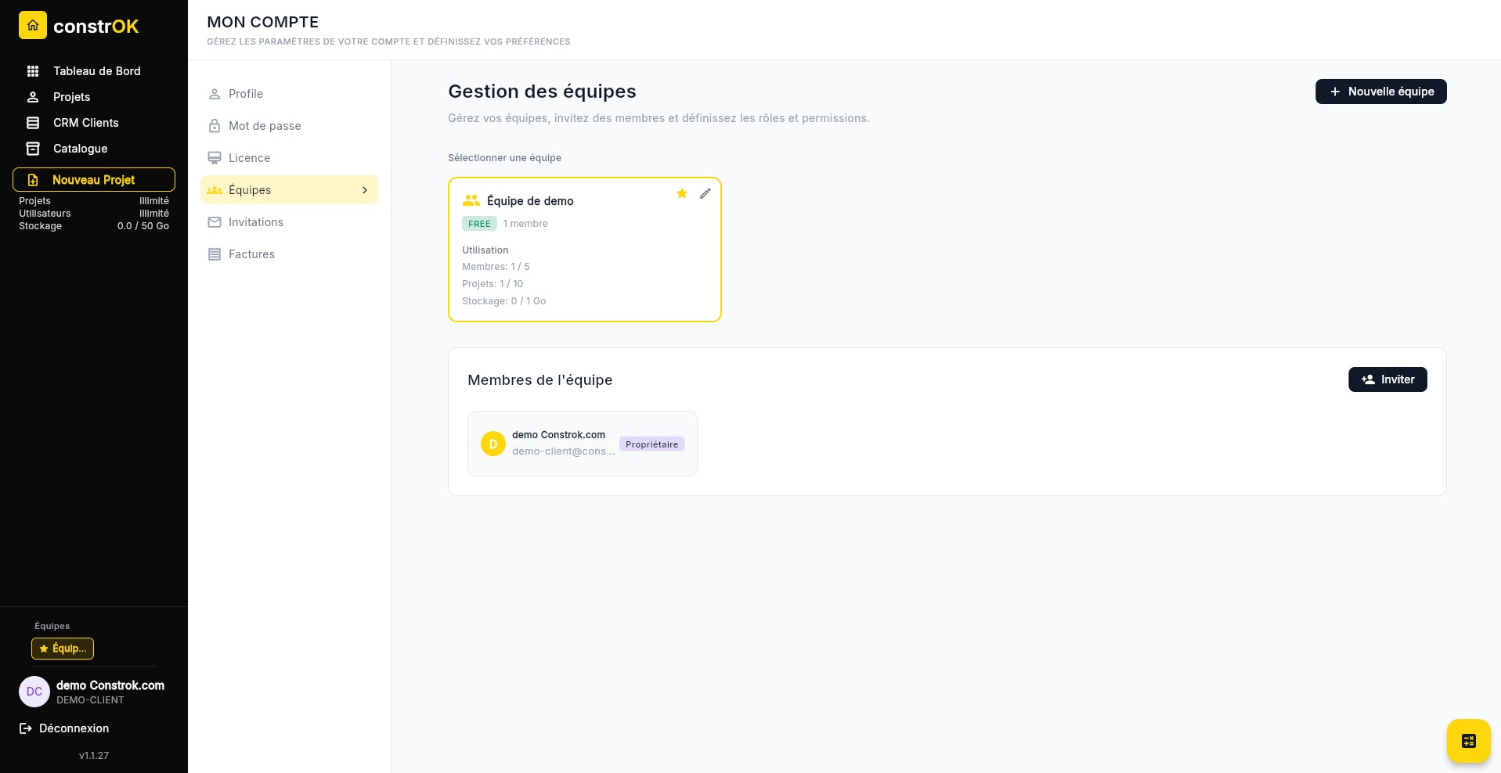Click the envelope icon next to Invitations
1501x773 pixels.
[214, 222]
